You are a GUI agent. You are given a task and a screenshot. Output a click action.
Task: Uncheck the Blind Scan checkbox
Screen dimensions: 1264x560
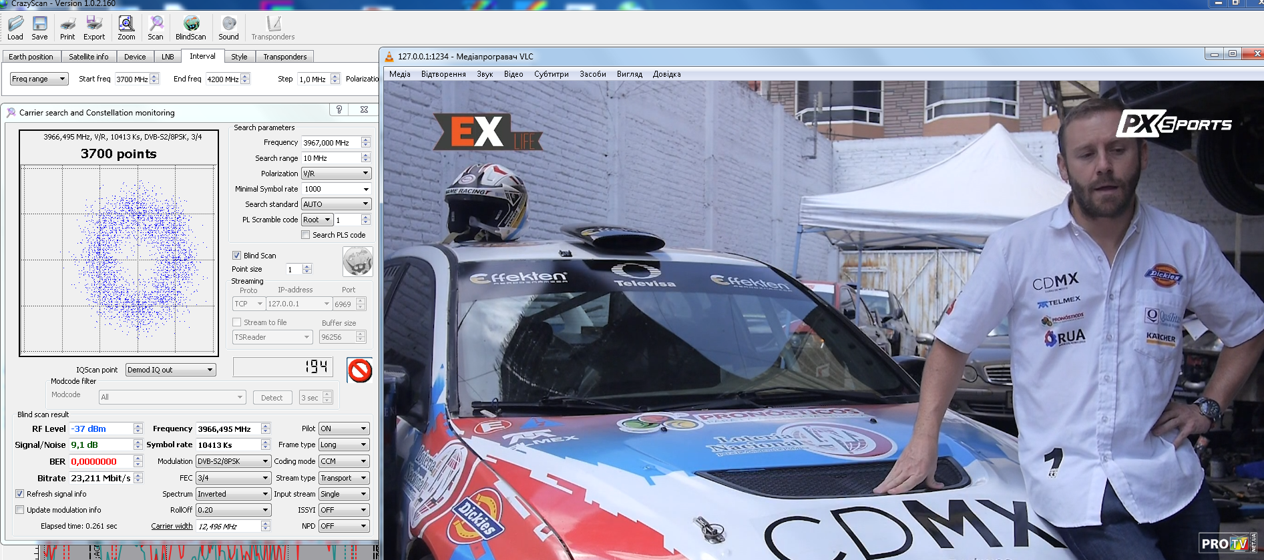[237, 256]
